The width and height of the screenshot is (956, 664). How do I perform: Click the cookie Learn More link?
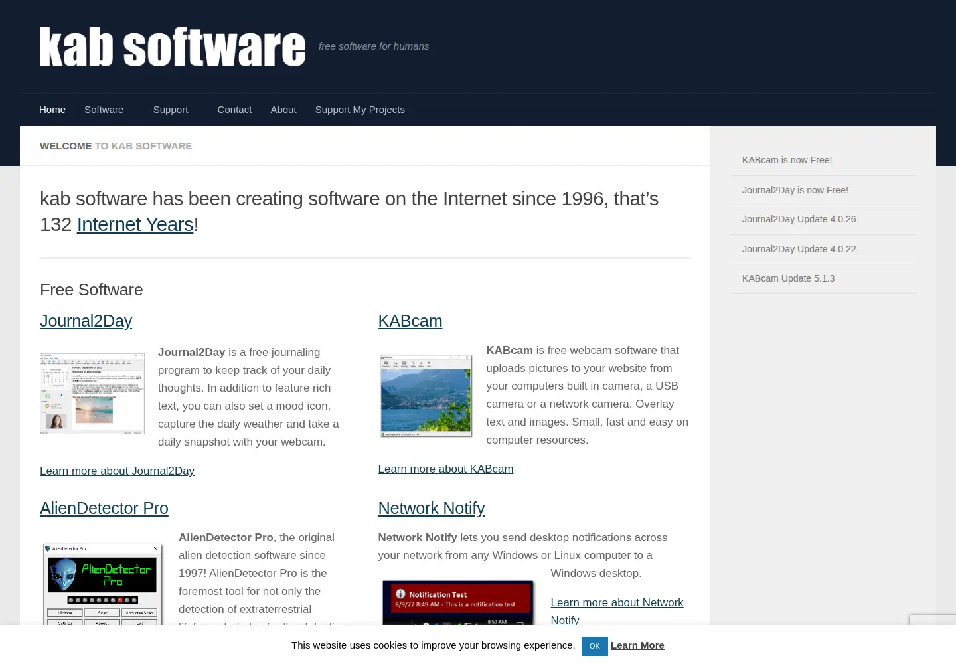click(x=637, y=645)
